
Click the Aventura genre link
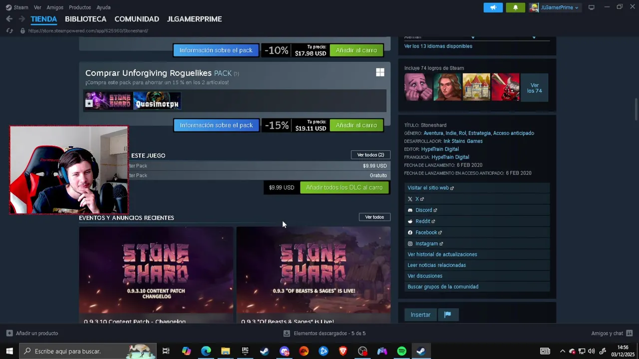coord(433,133)
